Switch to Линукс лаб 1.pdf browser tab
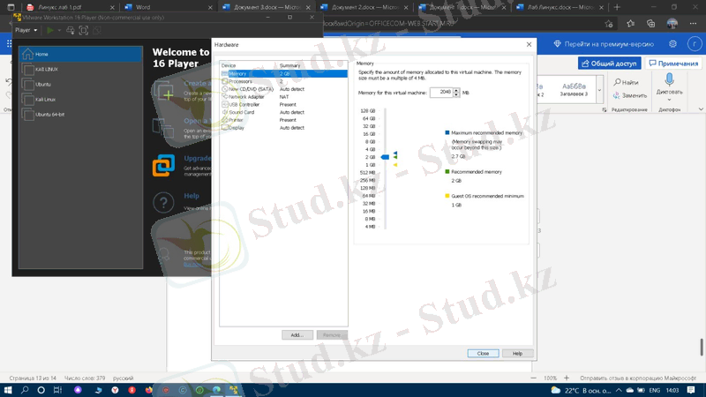This screenshot has height=397, width=706. (x=60, y=7)
